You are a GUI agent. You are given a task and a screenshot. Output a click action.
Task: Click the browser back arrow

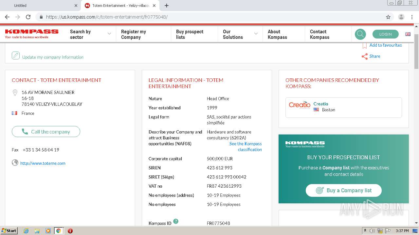click(7, 17)
